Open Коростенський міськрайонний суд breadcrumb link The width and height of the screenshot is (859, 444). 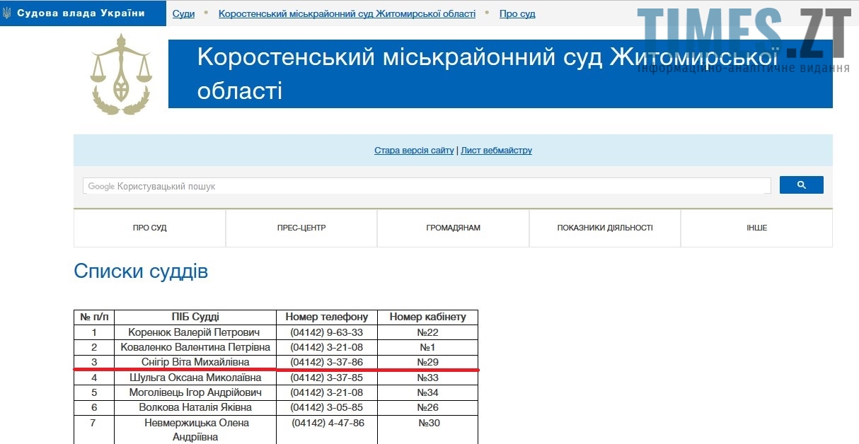coord(347,14)
